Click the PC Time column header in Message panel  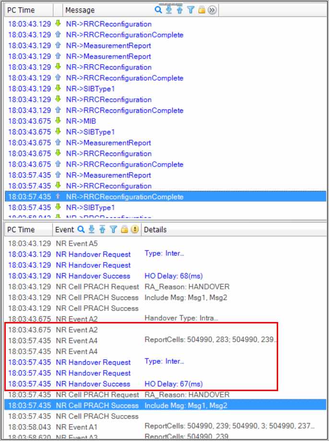point(22,10)
